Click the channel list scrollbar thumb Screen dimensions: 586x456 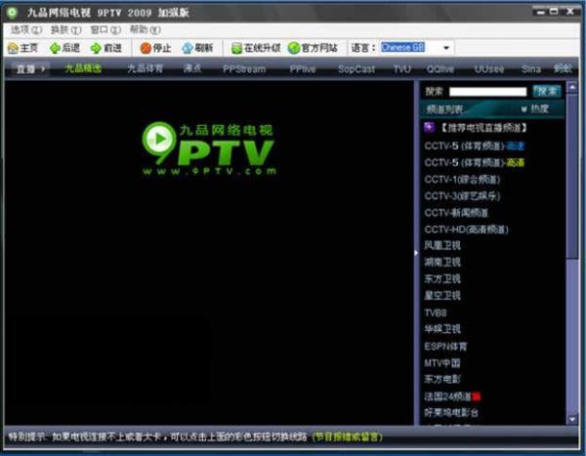click(572, 176)
